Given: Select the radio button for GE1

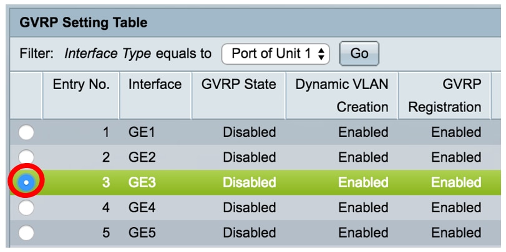Looking at the screenshot, I should tap(26, 133).
